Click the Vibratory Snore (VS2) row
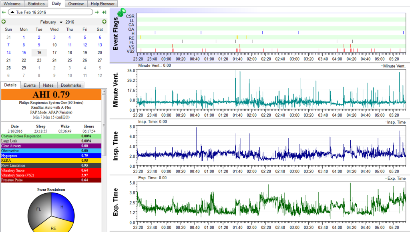 pyautogui.click(x=51, y=175)
